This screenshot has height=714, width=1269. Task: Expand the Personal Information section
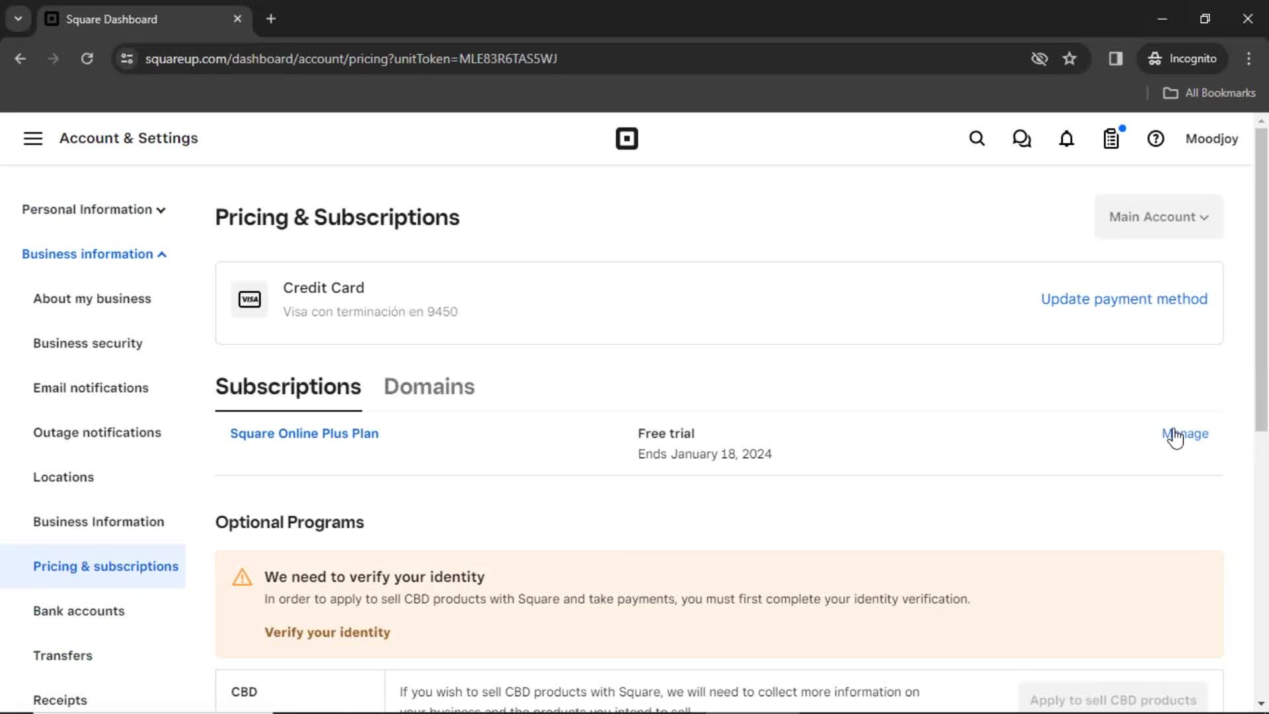[93, 209]
